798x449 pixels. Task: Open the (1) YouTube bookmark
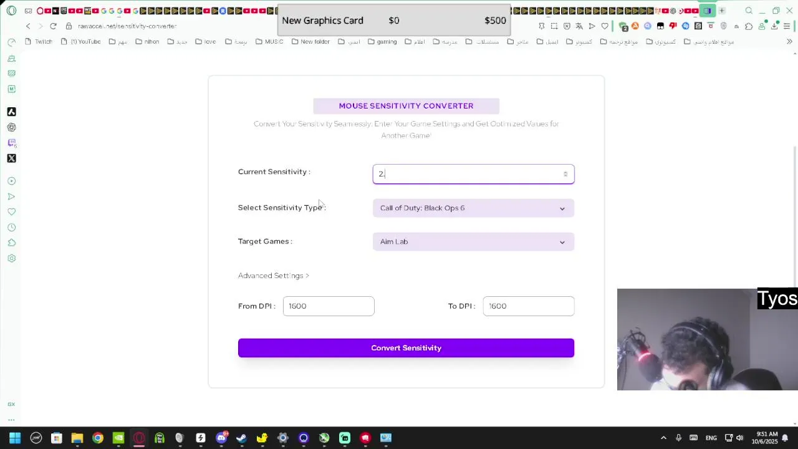80,42
